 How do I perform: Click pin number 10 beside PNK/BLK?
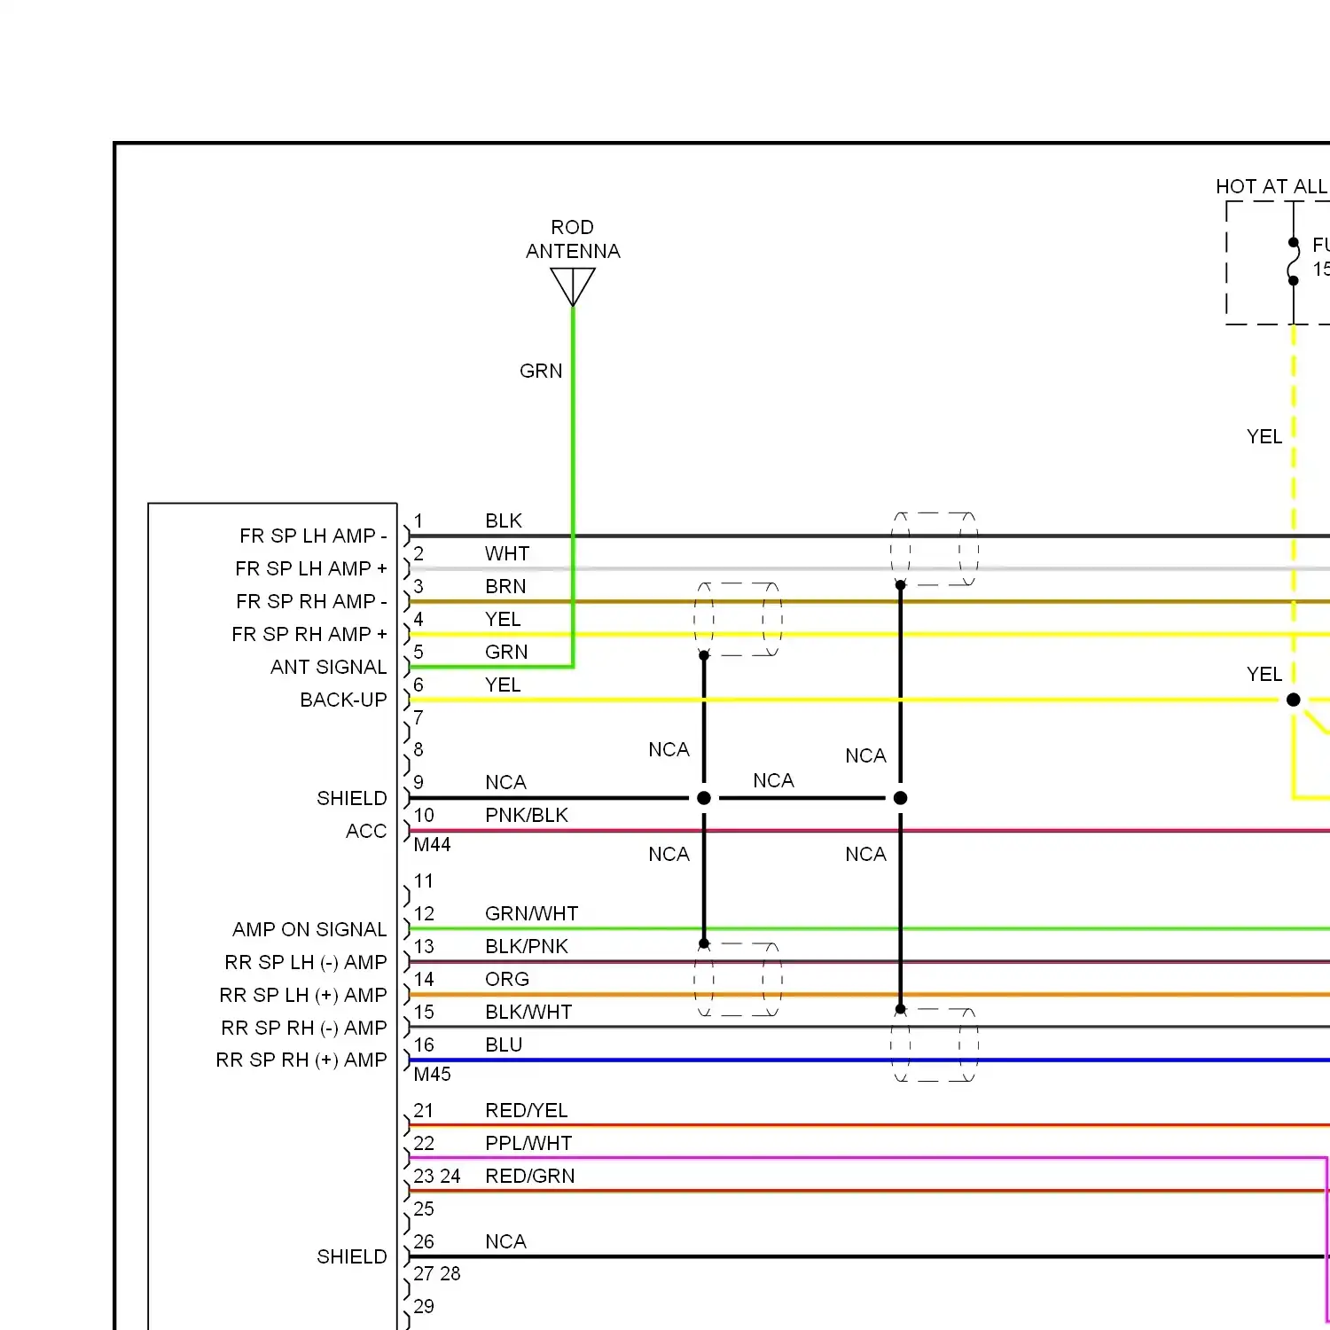click(424, 815)
